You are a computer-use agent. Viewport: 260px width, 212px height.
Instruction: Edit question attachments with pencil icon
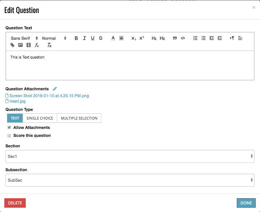(x=55, y=89)
